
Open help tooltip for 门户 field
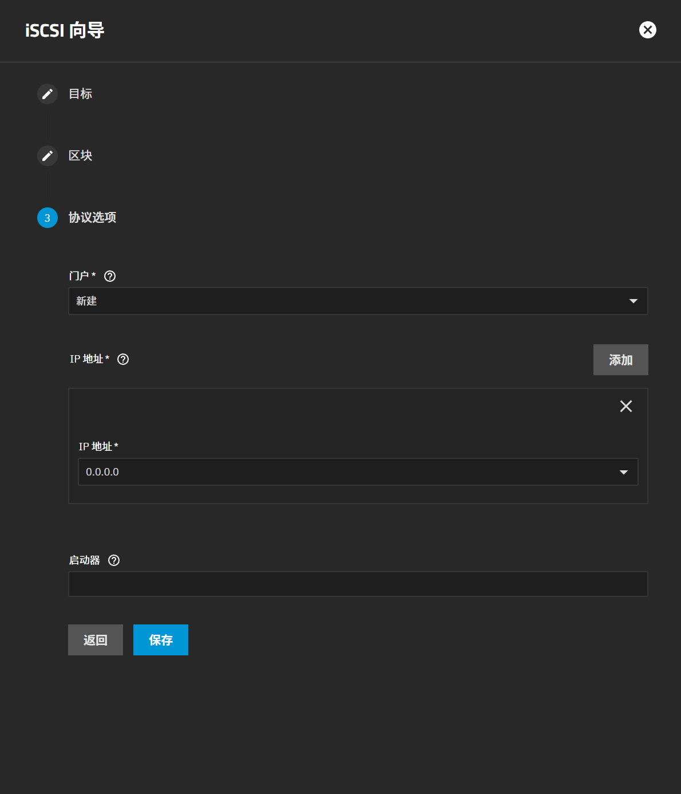tap(110, 276)
